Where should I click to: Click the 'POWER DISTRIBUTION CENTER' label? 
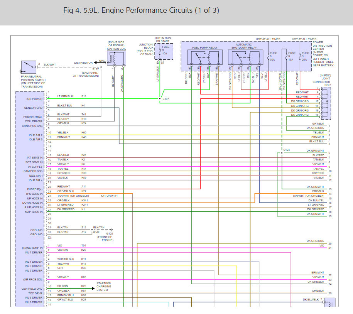point(322,46)
